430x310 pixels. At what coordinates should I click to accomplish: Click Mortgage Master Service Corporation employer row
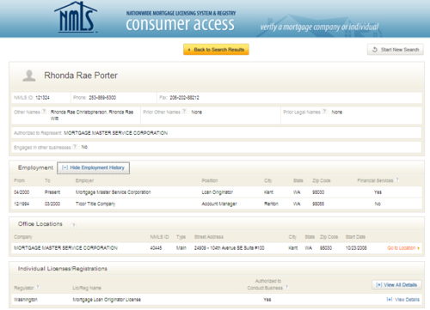tap(217, 192)
